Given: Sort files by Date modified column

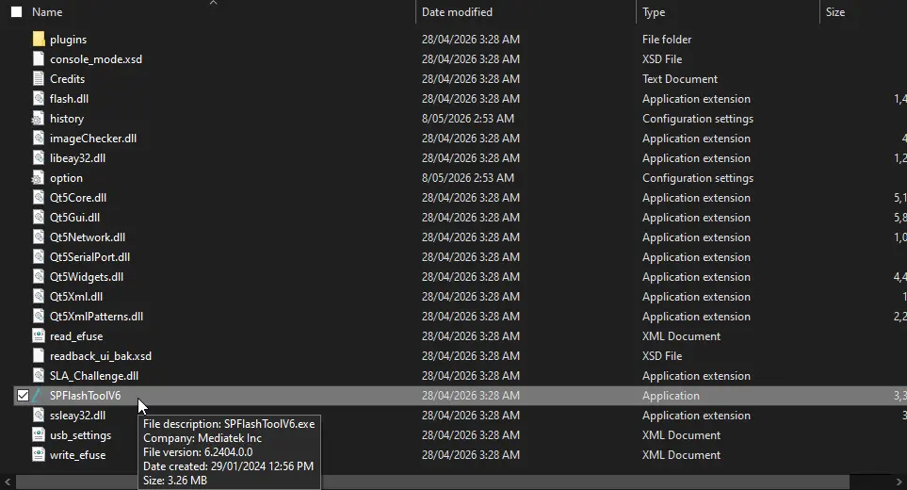Looking at the screenshot, I should tap(457, 11).
